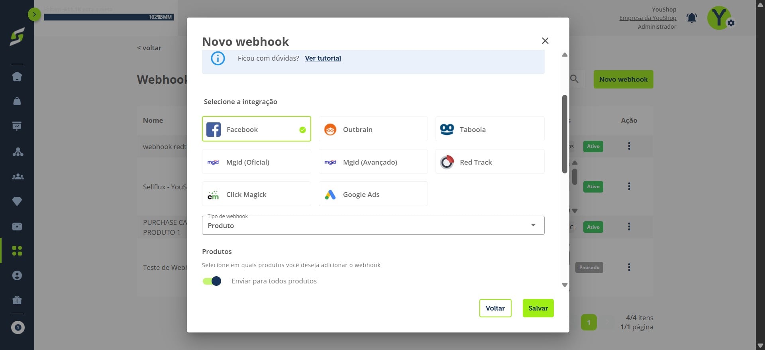Click the search magnifier icon
Image resolution: width=765 pixels, height=350 pixels.
574,79
